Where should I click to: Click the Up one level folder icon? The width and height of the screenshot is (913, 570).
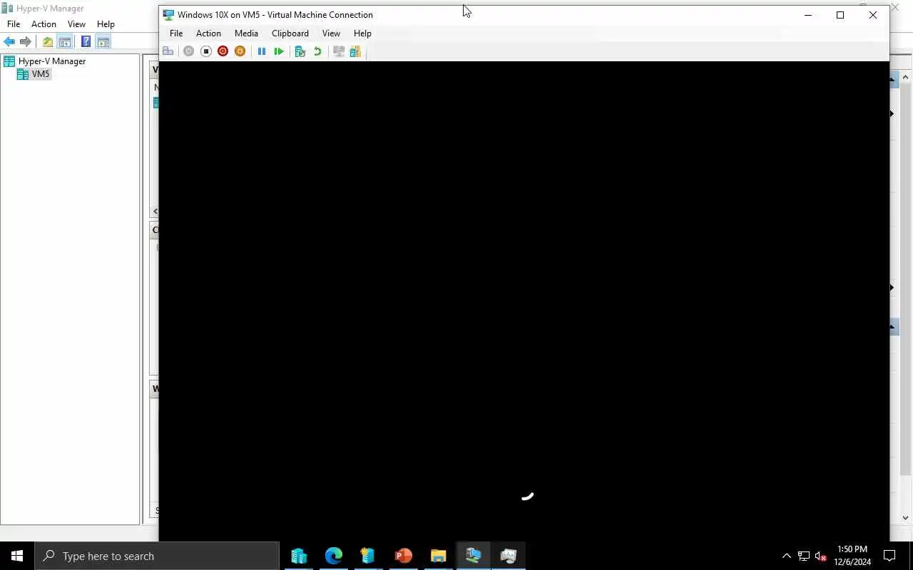tap(48, 42)
